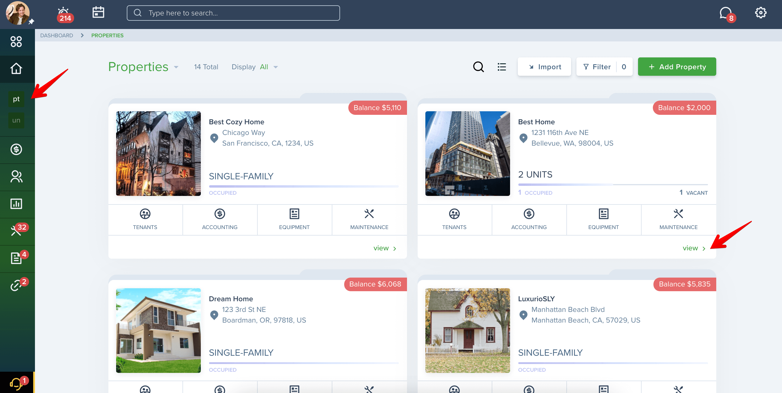This screenshot has height=393, width=782.
Task: Open the Best Home building thumbnail
Action: (467, 153)
